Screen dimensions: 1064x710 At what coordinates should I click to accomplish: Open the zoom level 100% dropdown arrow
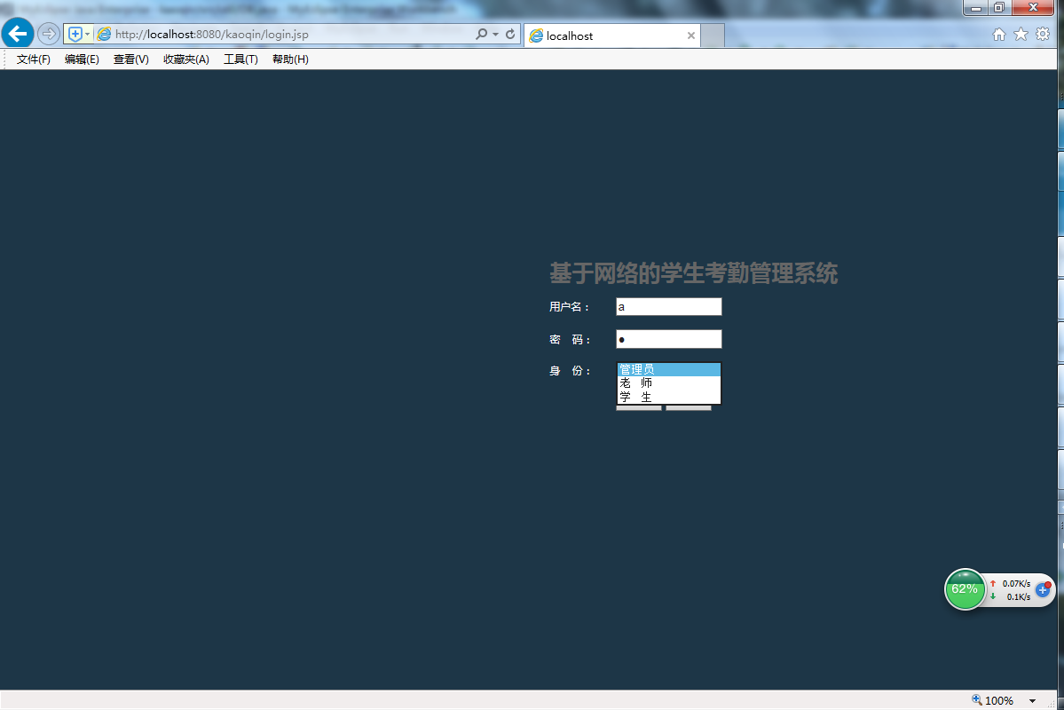click(1032, 700)
